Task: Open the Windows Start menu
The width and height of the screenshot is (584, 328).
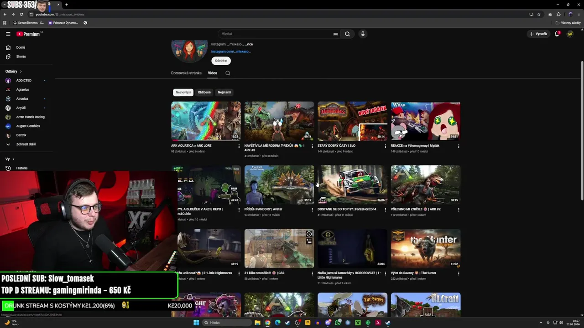Action: pyautogui.click(x=196, y=323)
